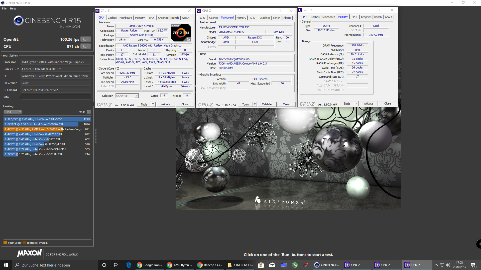Open About tab in second CPU-Z window
Viewport: 481px width, 270px height.
pyautogui.click(x=287, y=18)
